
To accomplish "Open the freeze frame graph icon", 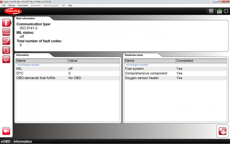I will tap(6, 50).
